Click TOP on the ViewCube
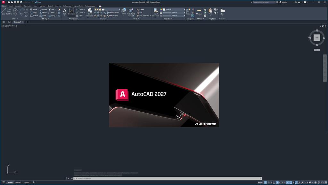 (316, 37)
